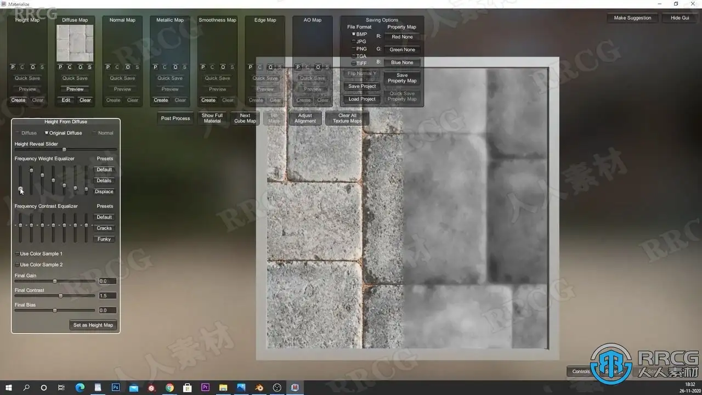702x395 pixels.
Task: Click the Metallic Map open (O) button
Action: 175,67
